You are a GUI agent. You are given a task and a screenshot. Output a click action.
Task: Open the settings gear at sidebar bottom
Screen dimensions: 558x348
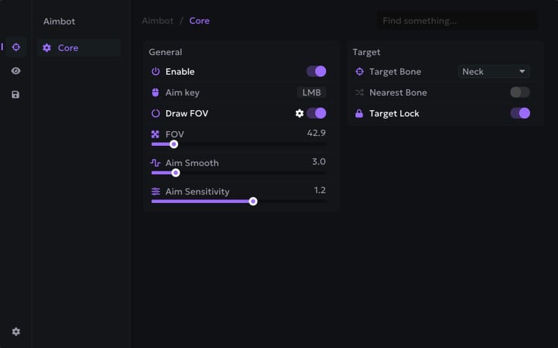click(x=15, y=332)
